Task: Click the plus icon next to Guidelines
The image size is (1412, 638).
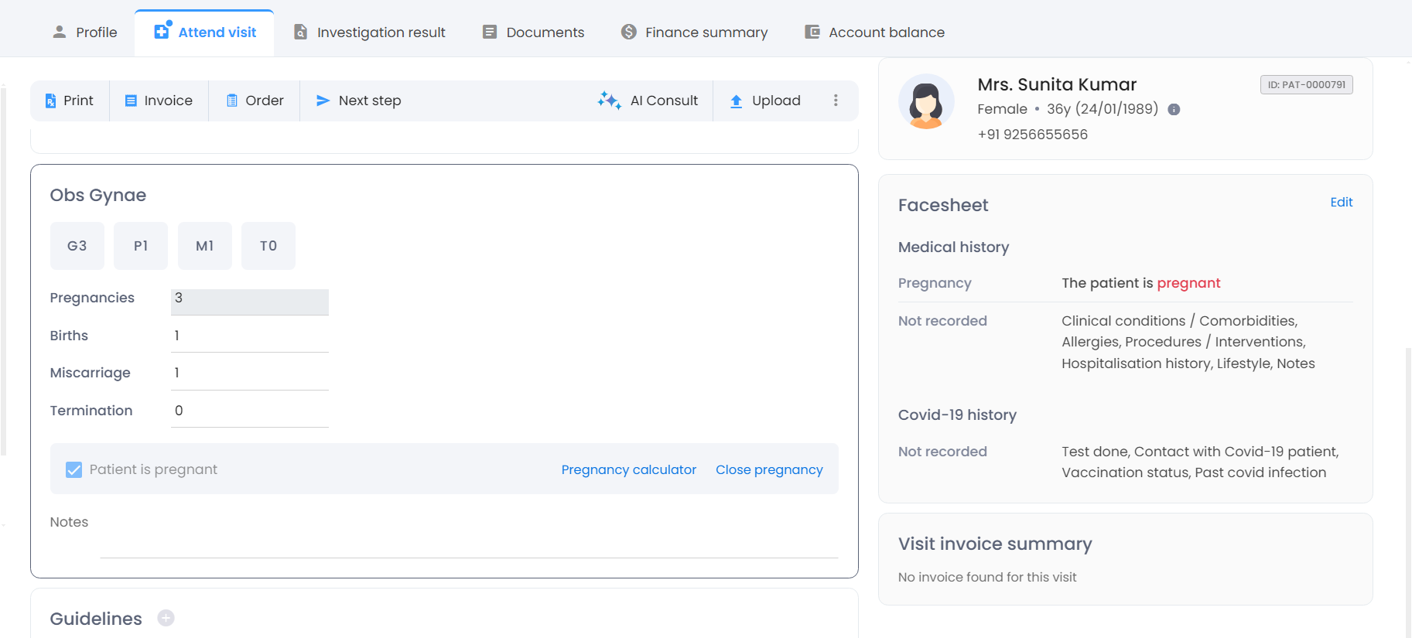Action: pos(166,618)
